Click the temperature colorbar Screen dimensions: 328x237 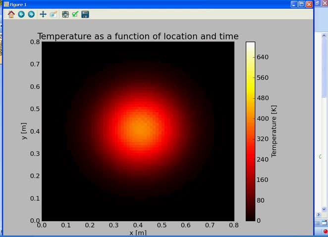[250, 131]
